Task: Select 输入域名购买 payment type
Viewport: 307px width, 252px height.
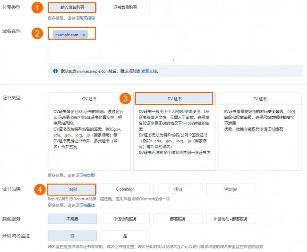Action: [72, 7]
